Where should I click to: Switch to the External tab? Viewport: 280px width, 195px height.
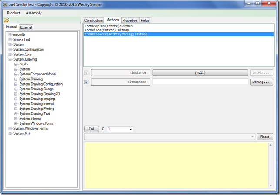point(26,27)
